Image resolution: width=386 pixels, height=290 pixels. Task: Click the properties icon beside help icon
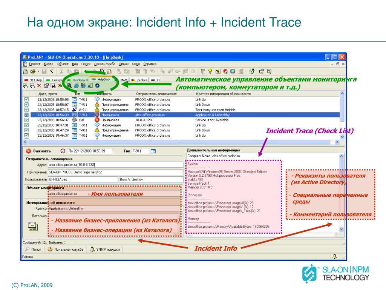tap(262, 71)
